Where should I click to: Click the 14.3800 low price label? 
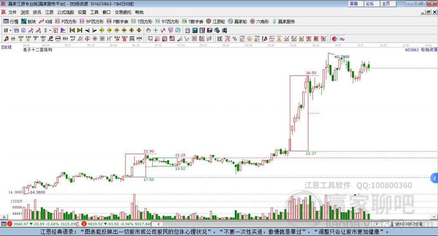38,192
